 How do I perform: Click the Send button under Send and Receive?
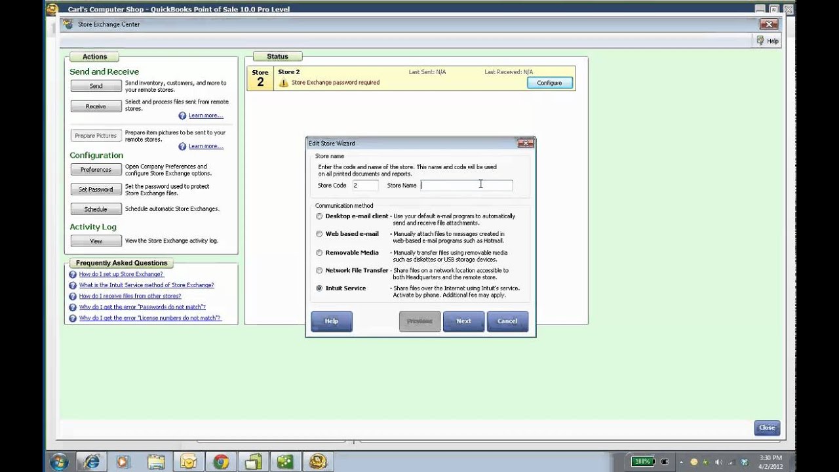(96, 86)
